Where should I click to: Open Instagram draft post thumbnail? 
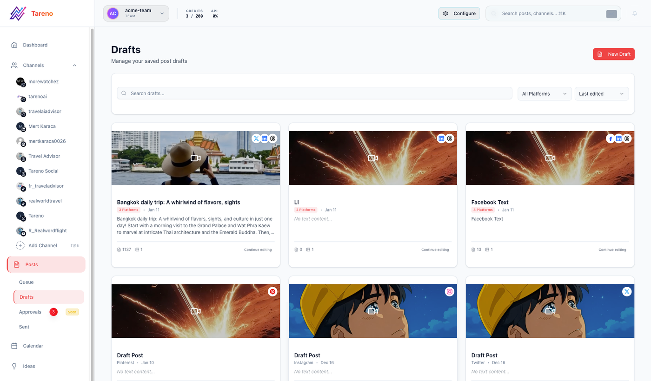pos(373,311)
